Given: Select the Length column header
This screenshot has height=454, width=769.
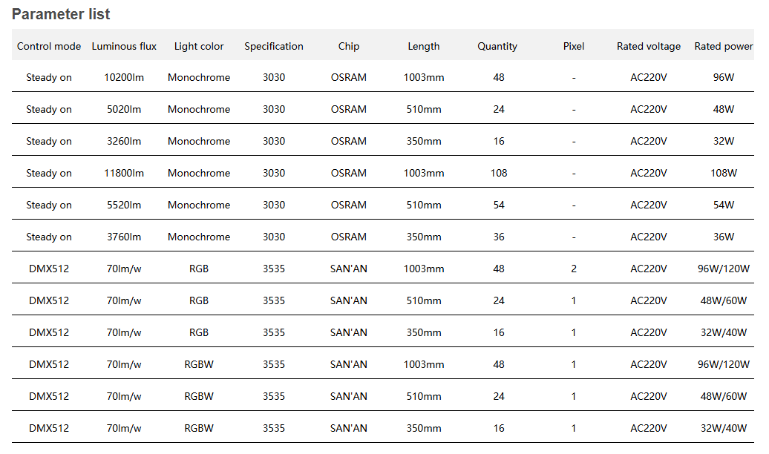Looking at the screenshot, I should click(x=424, y=46).
